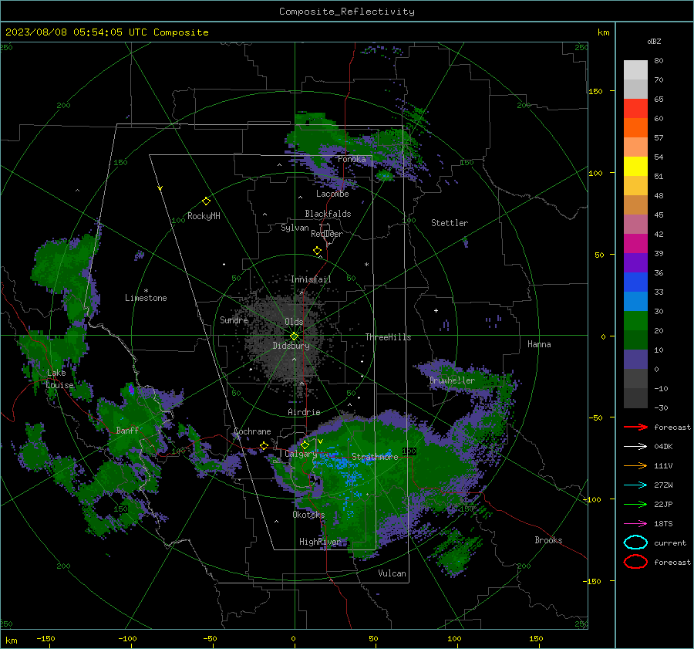
Task: Click the red 'forecast' ellipse legend icon
Action: [635, 562]
